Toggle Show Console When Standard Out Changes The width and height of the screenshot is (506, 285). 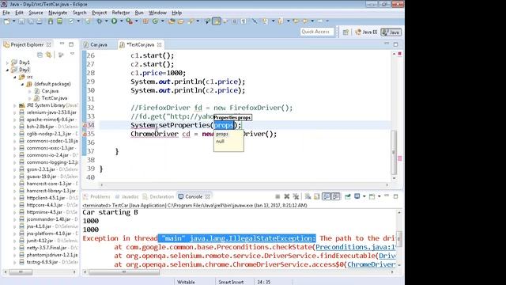pos(327,196)
